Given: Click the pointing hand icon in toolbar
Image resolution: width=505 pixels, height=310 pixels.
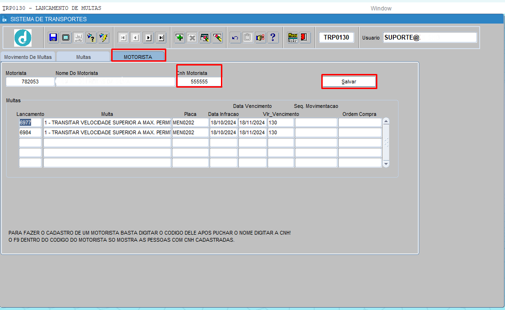Looking at the screenshot, I should (x=260, y=37).
